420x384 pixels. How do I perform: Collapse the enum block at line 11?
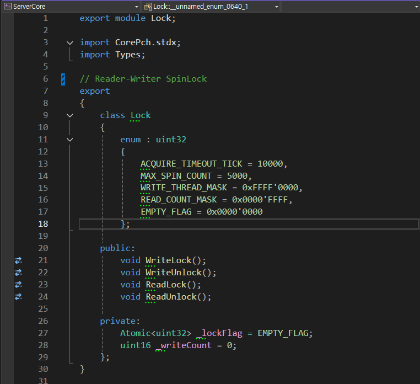pyautogui.click(x=69, y=140)
